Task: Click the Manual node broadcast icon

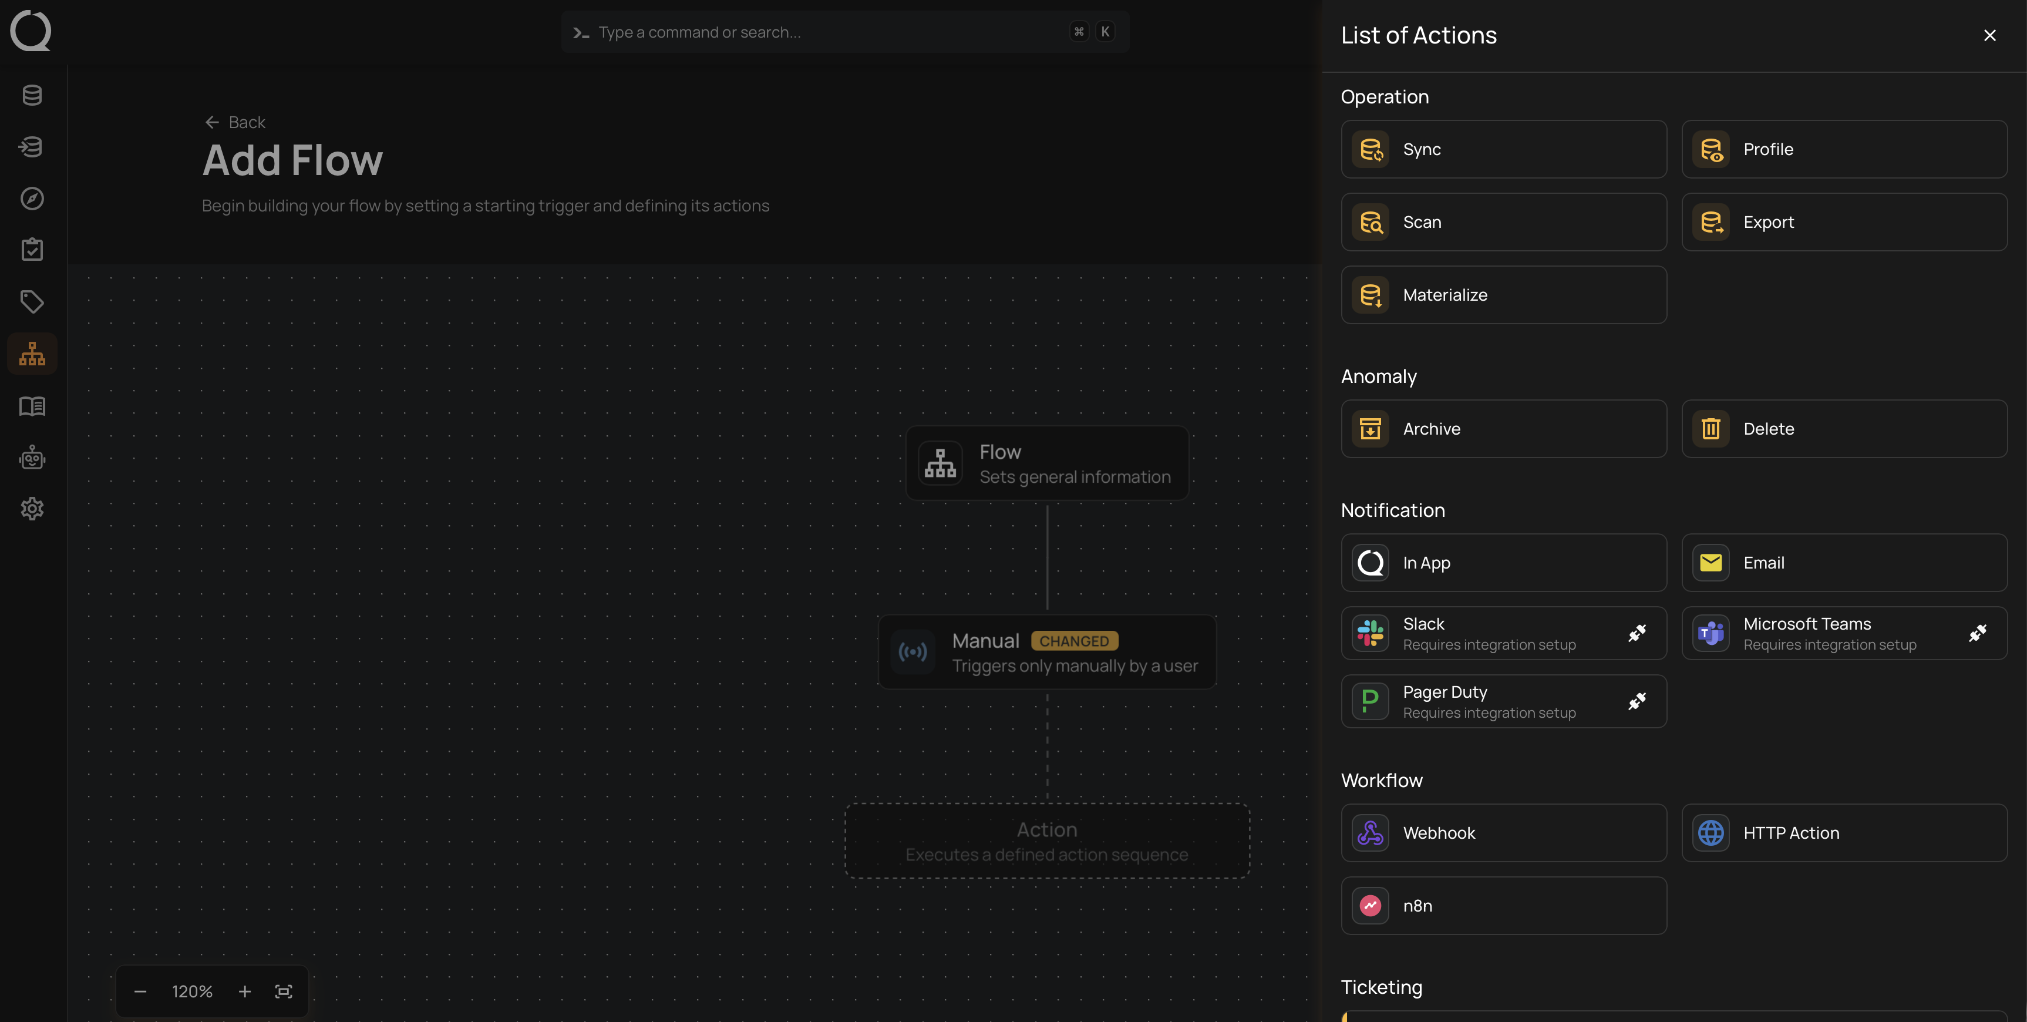Action: [x=913, y=652]
